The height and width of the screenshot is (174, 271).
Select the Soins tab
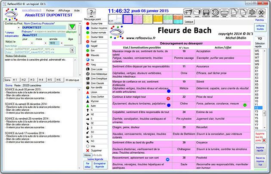pos(7,80)
